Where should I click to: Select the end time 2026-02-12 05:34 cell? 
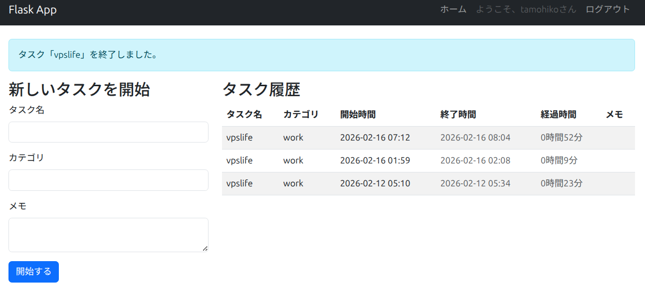(x=475, y=183)
